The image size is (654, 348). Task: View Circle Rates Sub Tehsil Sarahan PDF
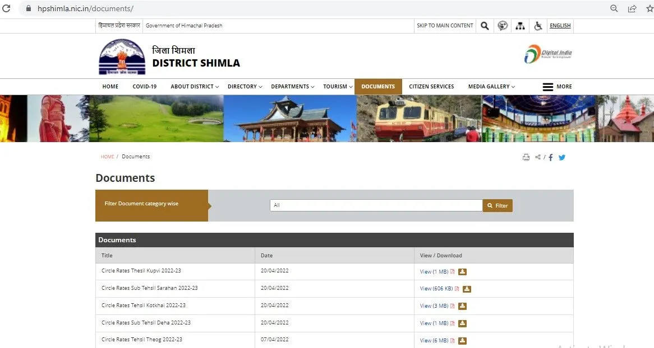click(x=436, y=289)
